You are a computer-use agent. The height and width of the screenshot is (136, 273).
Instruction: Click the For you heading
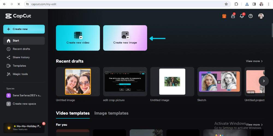[x=61, y=125]
